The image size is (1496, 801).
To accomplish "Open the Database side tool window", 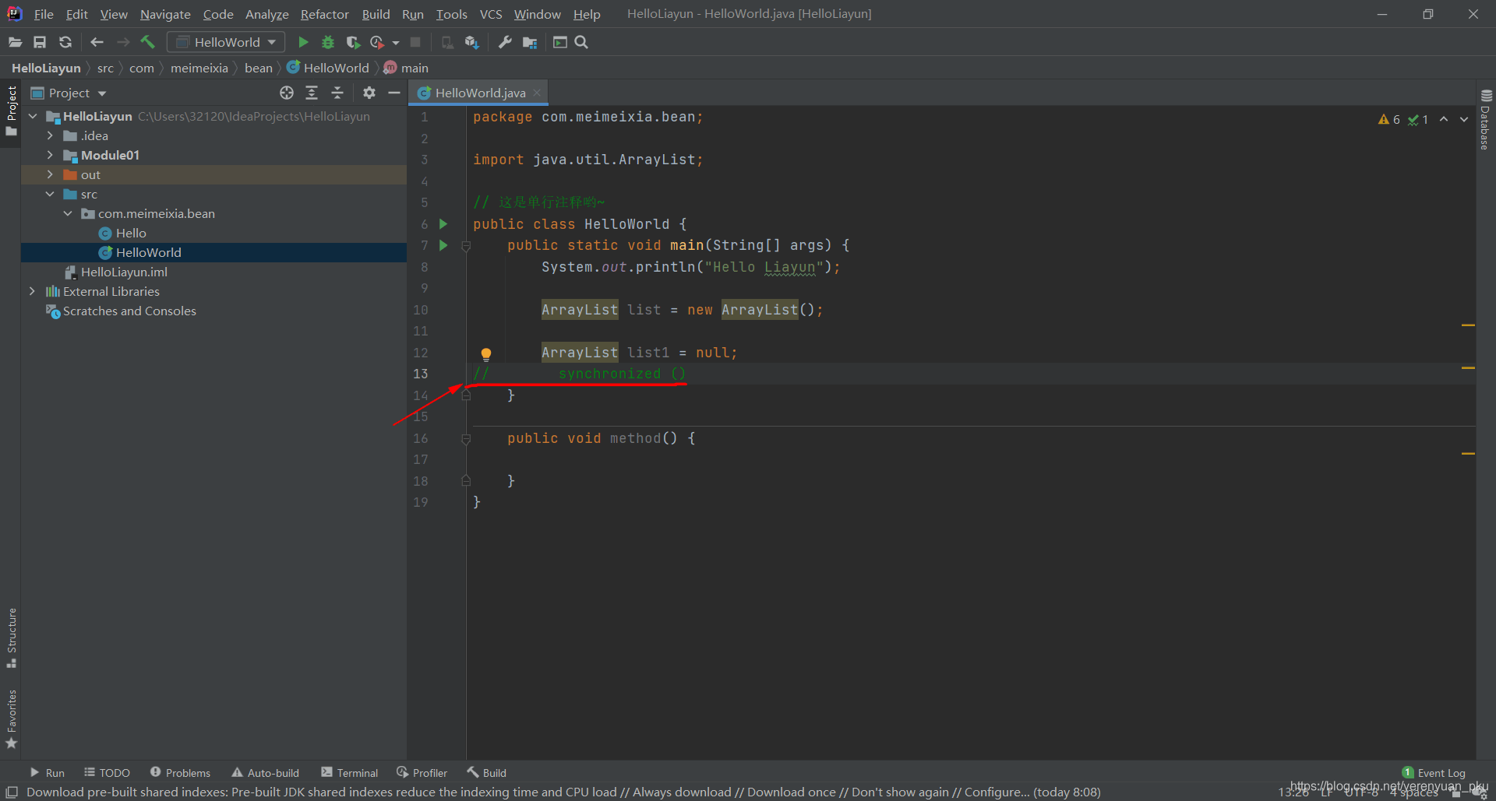I will (x=1486, y=121).
